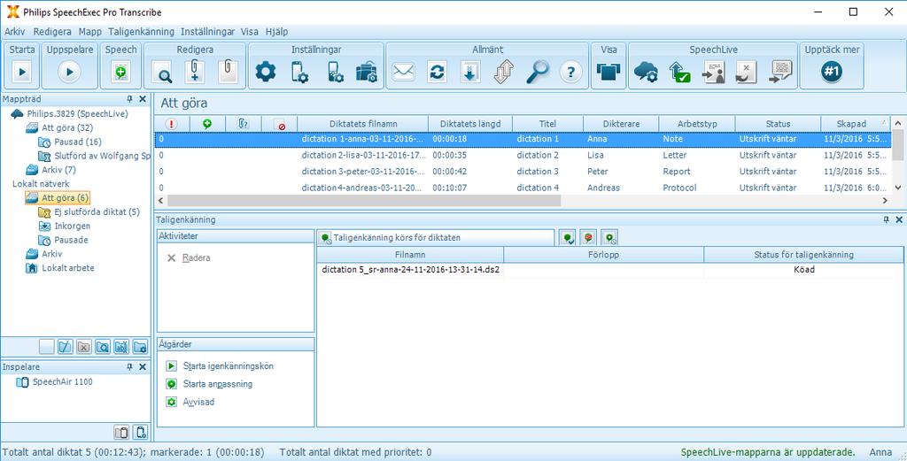Click SpeechLive send to transcriptionist icon
Image resolution: width=907 pixels, height=461 pixels.
click(x=714, y=73)
